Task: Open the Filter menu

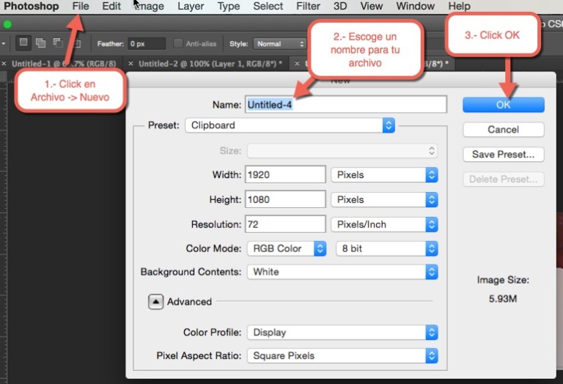Action: [308, 7]
